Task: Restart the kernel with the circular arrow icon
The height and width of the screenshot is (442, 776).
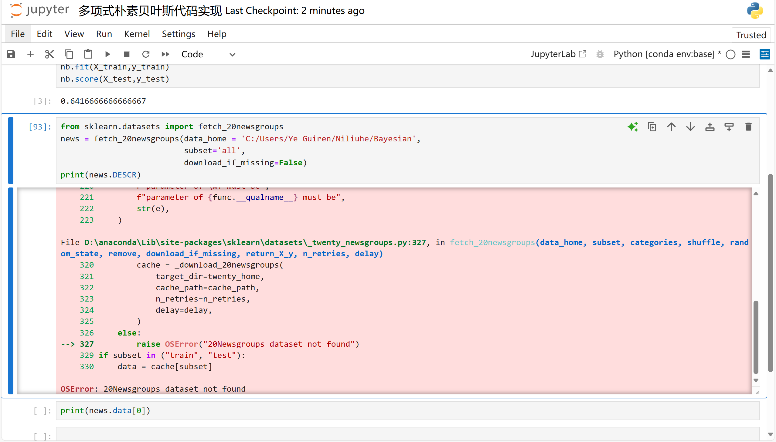Action: click(146, 54)
